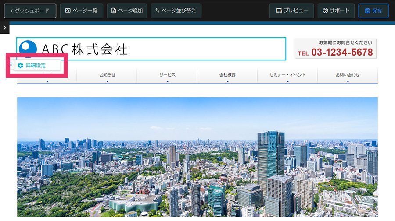Go back to ダッシュボード
395x221 pixels.
pos(30,11)
